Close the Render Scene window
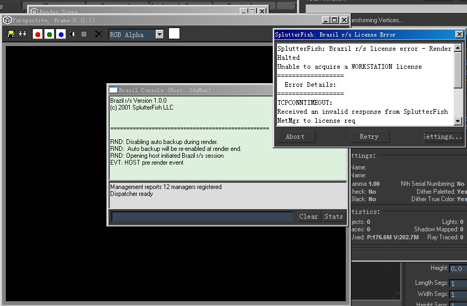Image resolution: width=467 pixels, height=306 pixels. tap(263, 11)
